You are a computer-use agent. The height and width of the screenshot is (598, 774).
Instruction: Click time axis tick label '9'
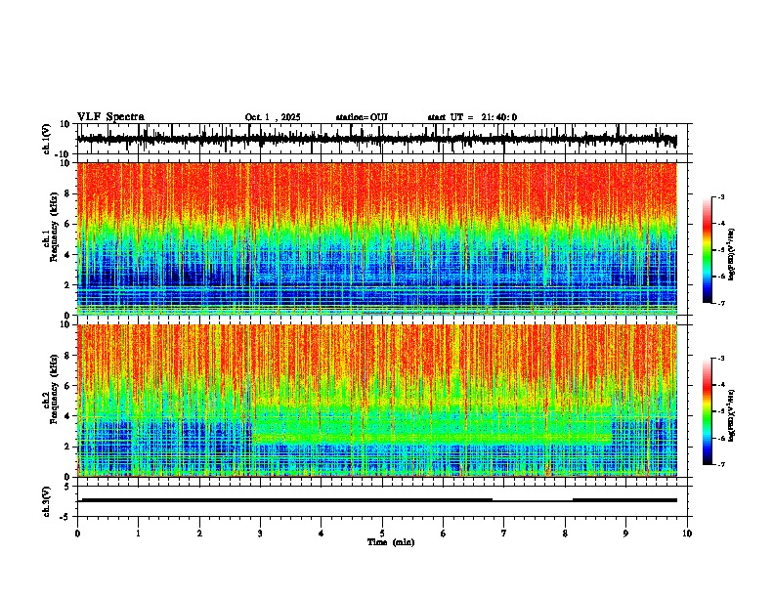(625, 534)
